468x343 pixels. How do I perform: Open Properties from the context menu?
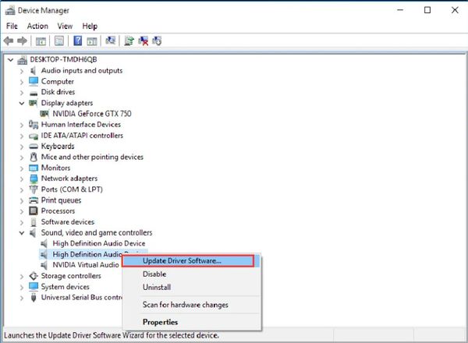coord(160,322)
